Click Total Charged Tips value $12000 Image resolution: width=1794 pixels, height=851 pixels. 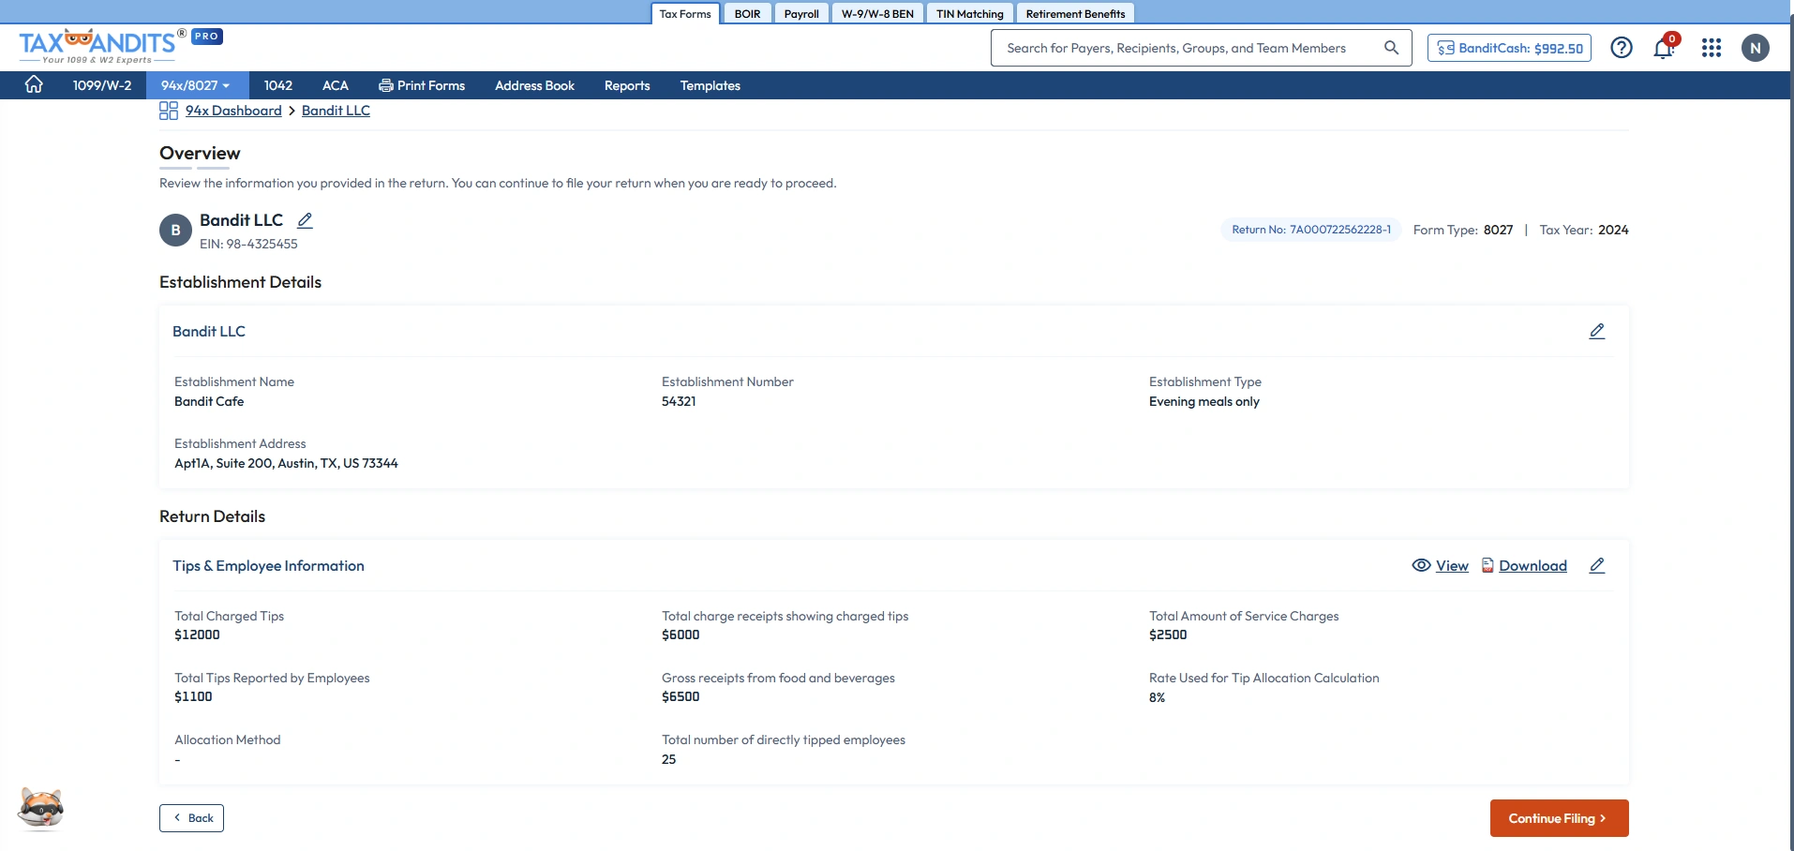click(x=197, y=635)
